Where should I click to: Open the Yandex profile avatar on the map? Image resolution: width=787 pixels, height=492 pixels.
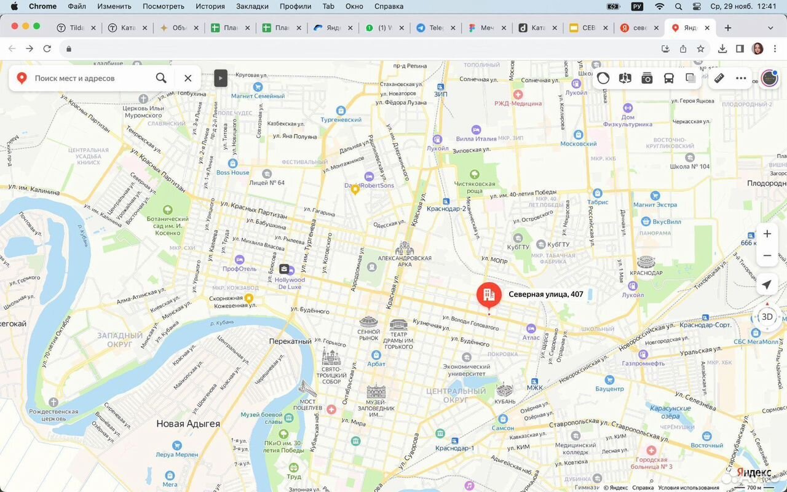(x=769, y=78)
